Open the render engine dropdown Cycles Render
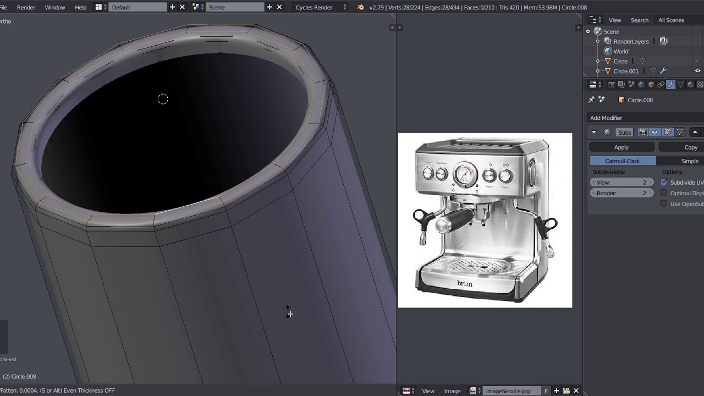Screen dimensions: 704x396 [321, 7]
